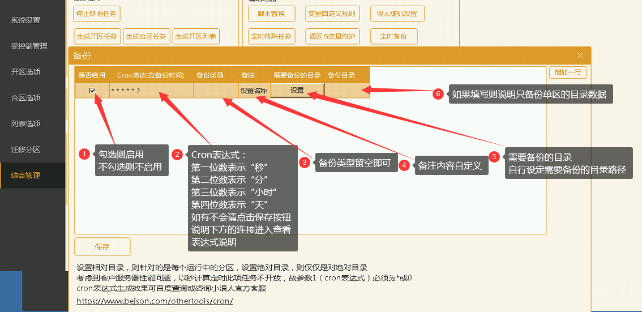
Task: Open 列表选项 from the sidebar
Action: click(x=26, y=123)
